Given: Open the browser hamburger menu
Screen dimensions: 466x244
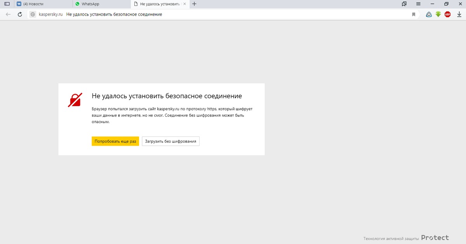Looking at the screenshot, I should [418, 4].
